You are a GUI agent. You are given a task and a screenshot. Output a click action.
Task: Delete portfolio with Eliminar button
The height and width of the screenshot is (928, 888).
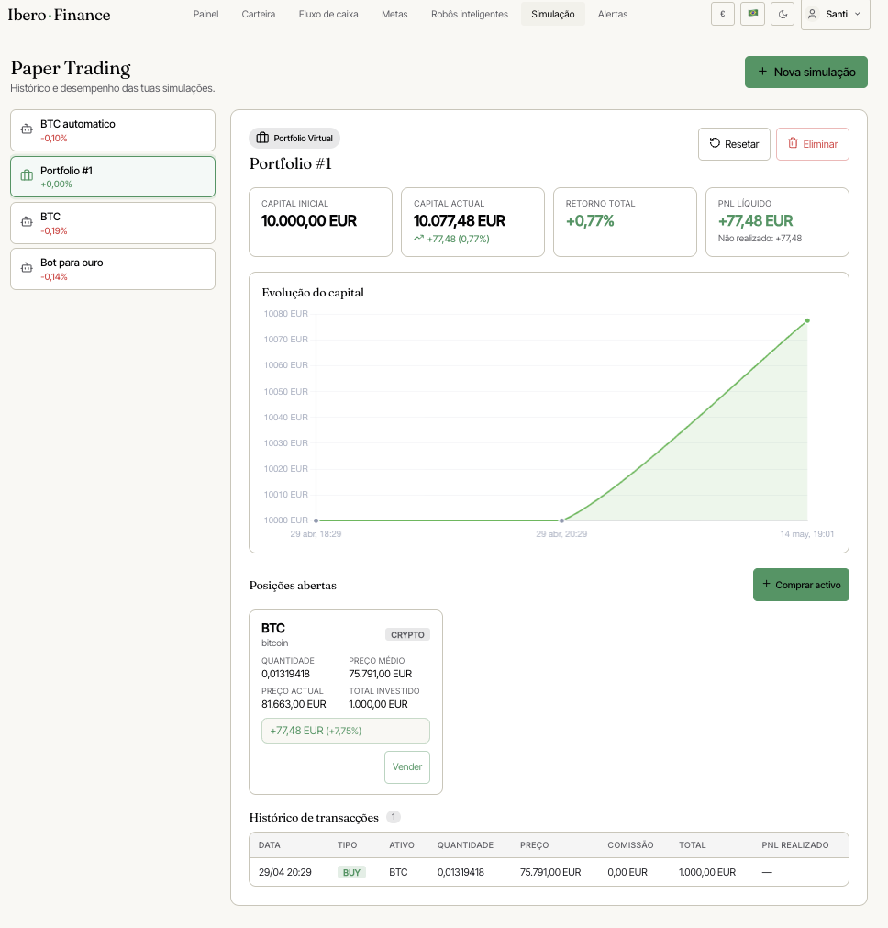[812, 144]
